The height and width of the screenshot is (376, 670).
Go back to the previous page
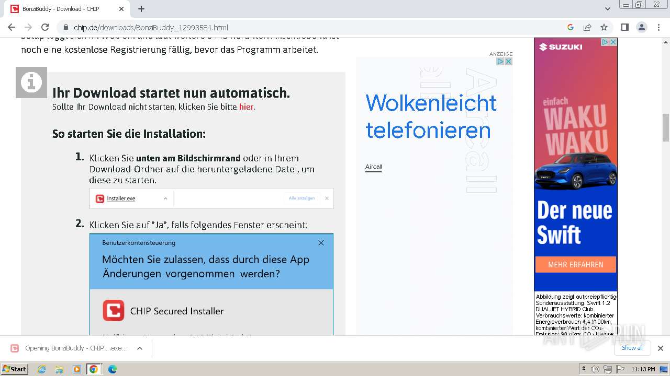coord(12,27)
